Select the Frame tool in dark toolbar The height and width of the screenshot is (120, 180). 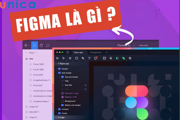click(70, 58)
